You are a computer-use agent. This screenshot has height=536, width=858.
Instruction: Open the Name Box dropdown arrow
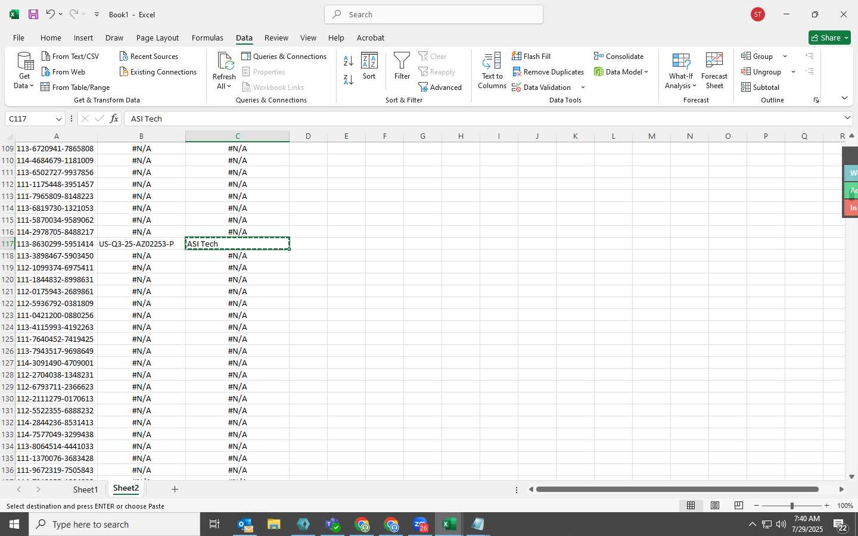[58, 119]
